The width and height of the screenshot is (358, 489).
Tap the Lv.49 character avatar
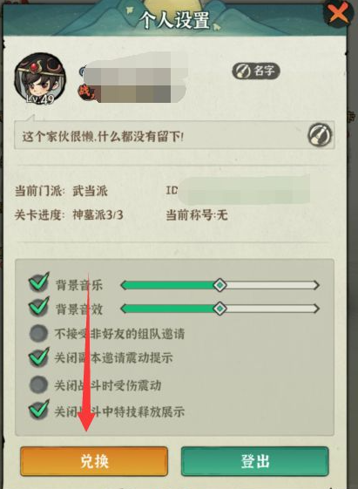(x=40, y=78)
